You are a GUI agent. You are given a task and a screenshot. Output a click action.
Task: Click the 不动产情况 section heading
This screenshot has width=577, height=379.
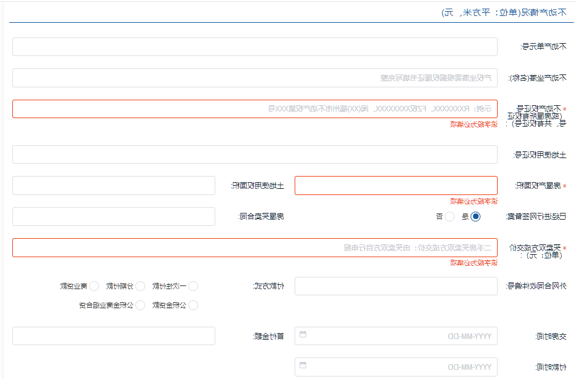pyautogui.click(x=504, y=12)
